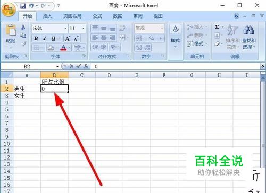This screenshot has height=193, width=266.
Task: Apply the red font color
Action: (x=63, y=47)
